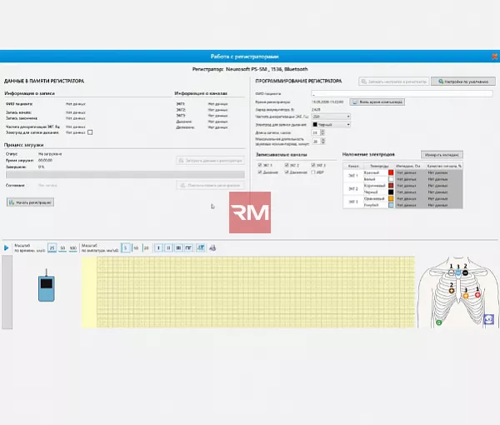The image size is (500, 425).
Task: Click the brown swatch in the Коричневый row
Action: tap(391, 186)
